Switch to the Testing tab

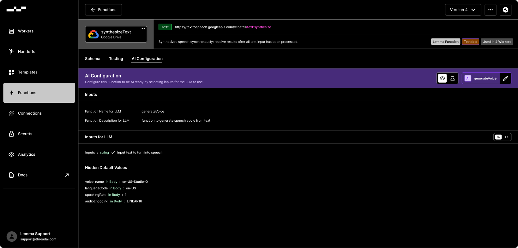pyautogui.click(x=116, y=59)
